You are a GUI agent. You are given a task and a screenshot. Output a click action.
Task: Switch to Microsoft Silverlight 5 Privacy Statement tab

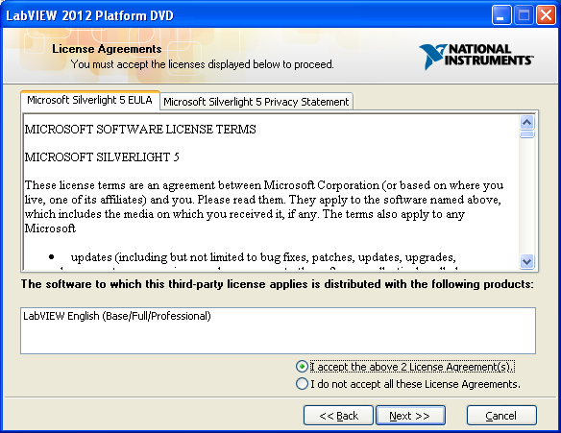click(256, 102)
